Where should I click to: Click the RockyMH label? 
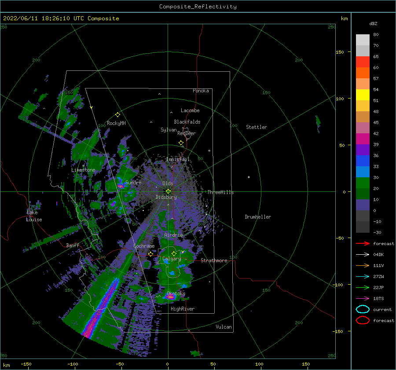point(116,123)
